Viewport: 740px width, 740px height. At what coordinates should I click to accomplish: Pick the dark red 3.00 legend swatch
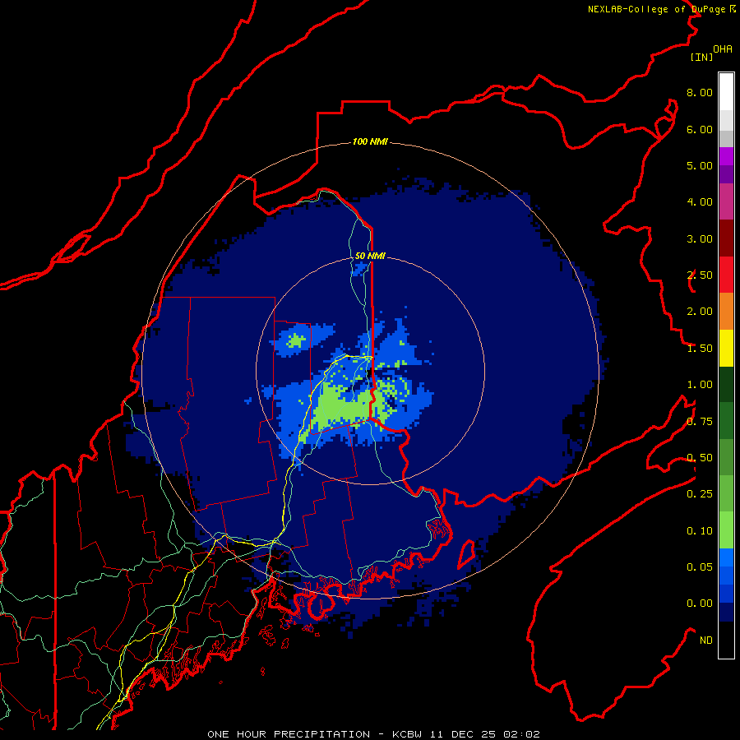click(x=726, y=238)
